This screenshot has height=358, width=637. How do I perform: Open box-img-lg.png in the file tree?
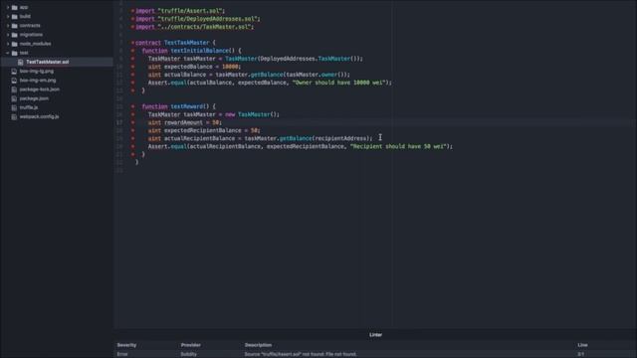pyautogui.click(x=37, y=71)
